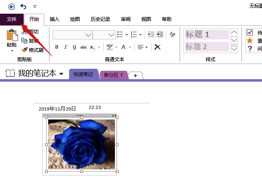Apply the 标题 1 style
The image size is (262, 179).
207,35
